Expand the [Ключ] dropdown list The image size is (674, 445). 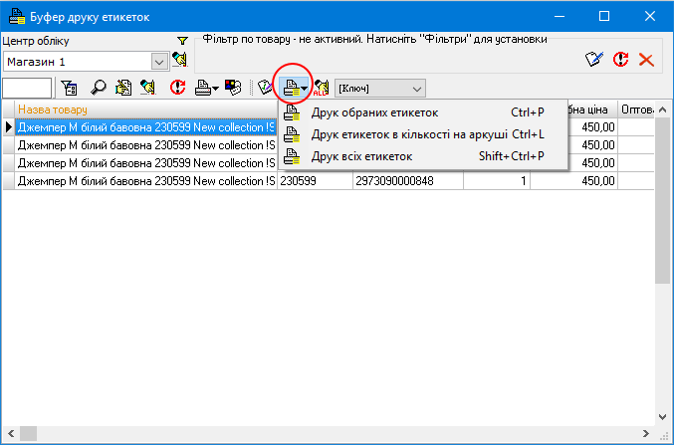(416, 89)
